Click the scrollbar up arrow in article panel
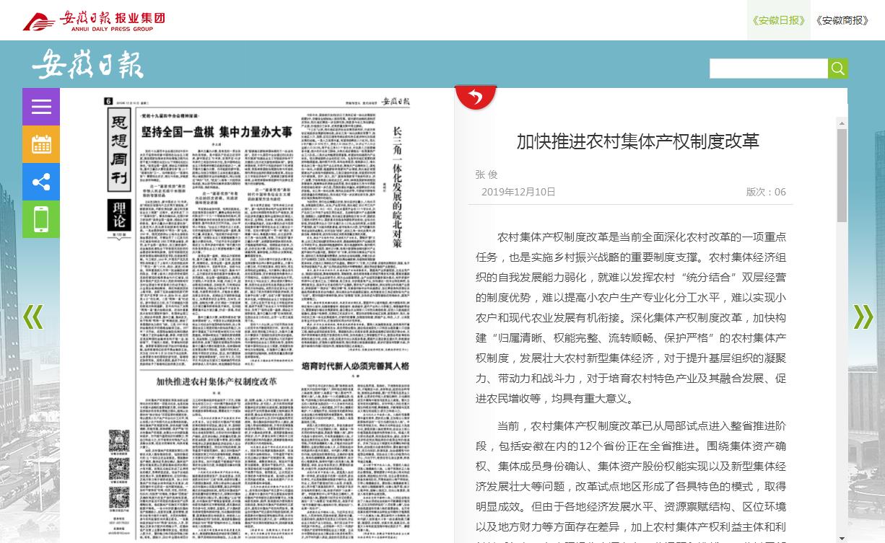This screenshot has height=543, width=885. click(x=842, y=123)
